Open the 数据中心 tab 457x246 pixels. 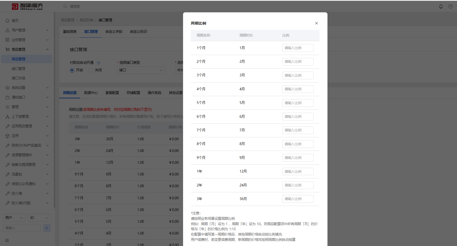pos(91,93)
